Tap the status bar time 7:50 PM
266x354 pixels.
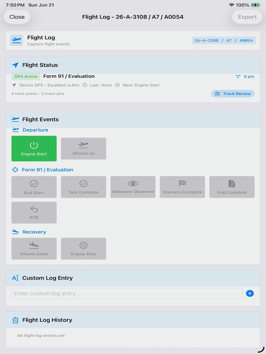point(15,5)
